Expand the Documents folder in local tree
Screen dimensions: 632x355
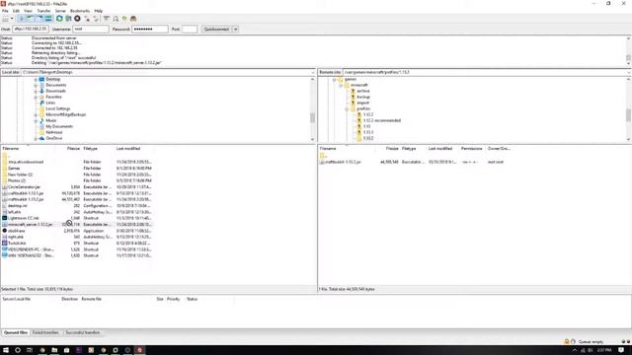[x=36, y=86]
